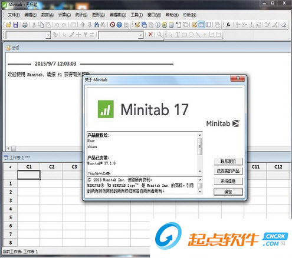Screen dimensions: 292x258
Task: Select the rectangle drawing tool
Action: (184, 35)
